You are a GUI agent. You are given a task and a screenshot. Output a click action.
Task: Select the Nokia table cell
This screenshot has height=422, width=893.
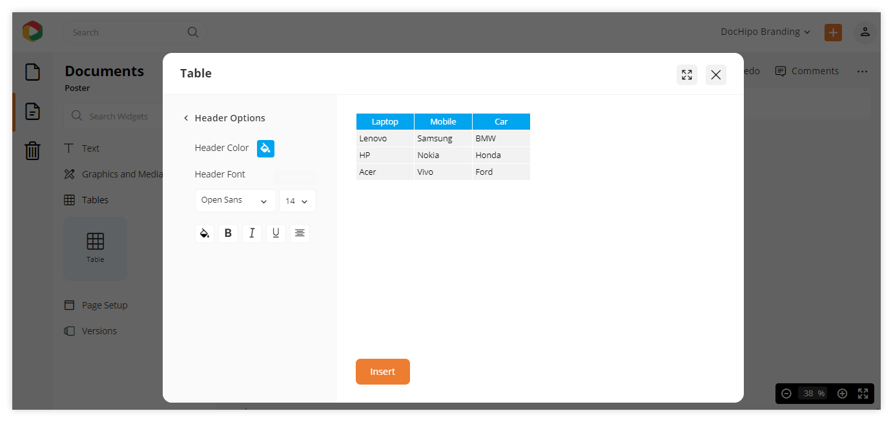pos(443,155)
